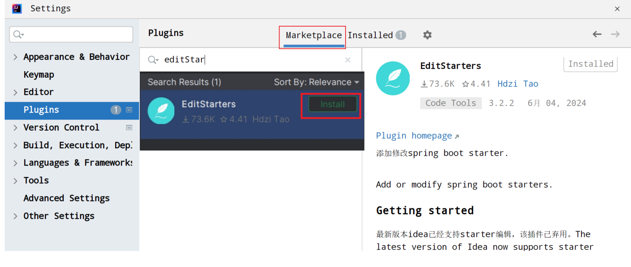Switch to the Installed tab
The width and height of the screenshot is (631, 267).
tap(370, 35)
